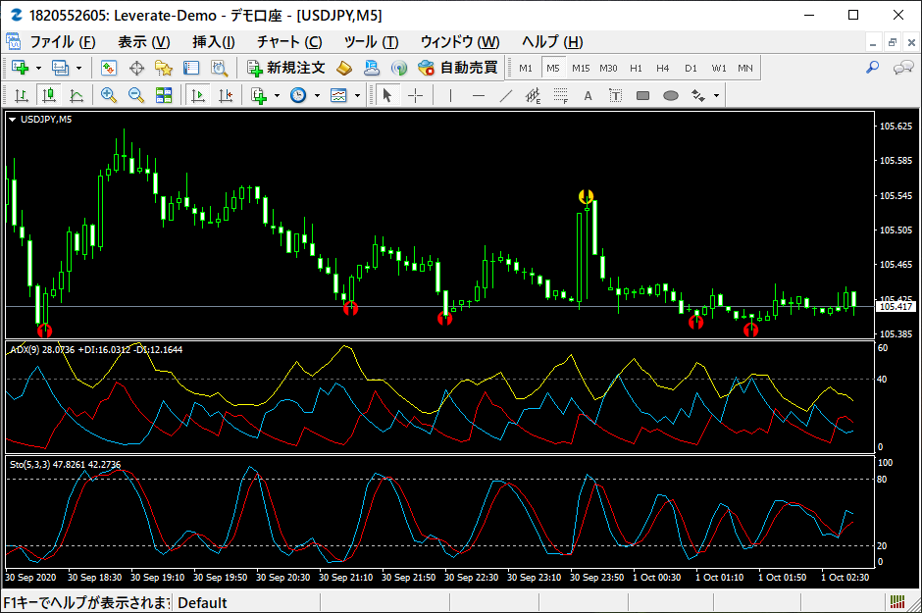Select the H1 timeframe button
This screenshot has height=613, width=922.
pos(636,69)
